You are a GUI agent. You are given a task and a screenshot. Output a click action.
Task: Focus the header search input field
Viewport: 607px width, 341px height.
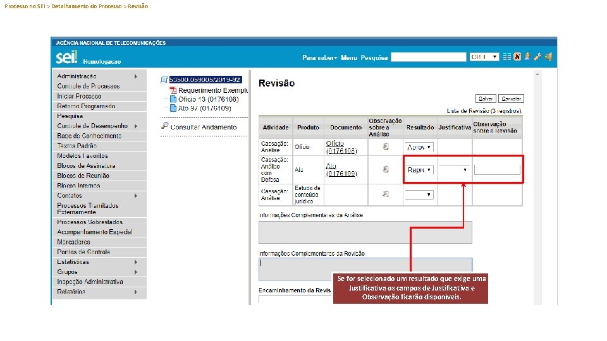pos(429,57)
